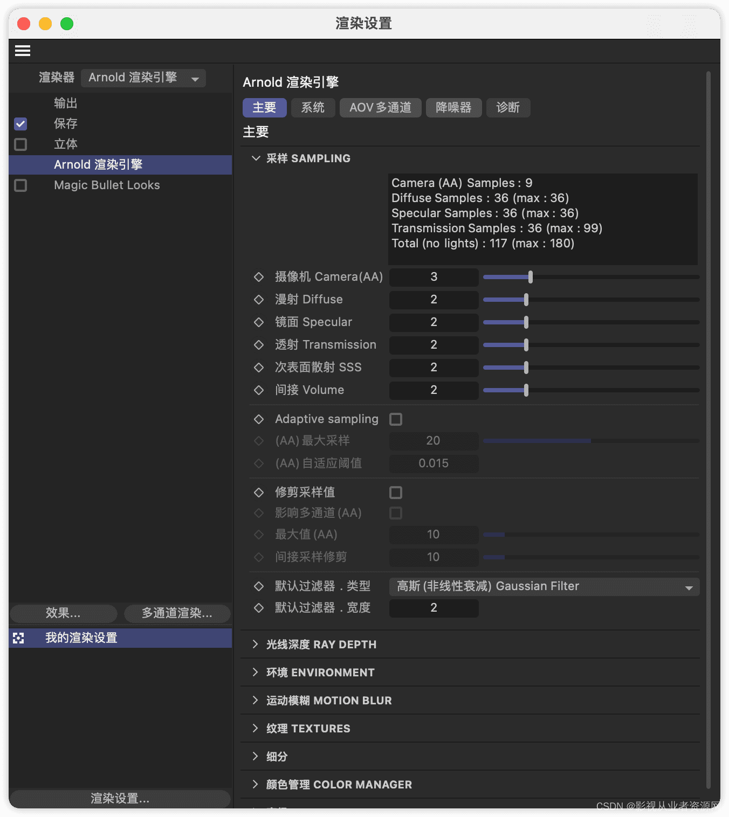Click the keyframe diamond beside 次表面散射 SSS
The image size is (729, 817).
(x=259, y=368)
